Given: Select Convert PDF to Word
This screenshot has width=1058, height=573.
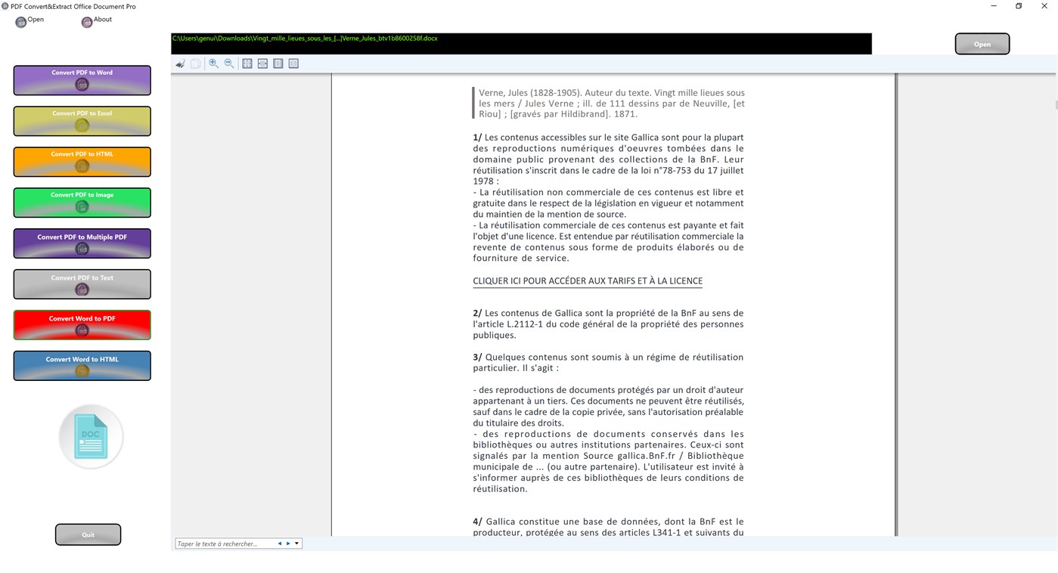Looking at the screenshot, I should pos(82,80).
